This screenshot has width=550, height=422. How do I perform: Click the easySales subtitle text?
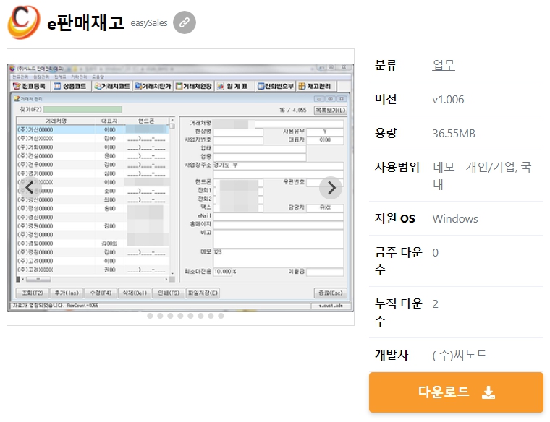149,23
